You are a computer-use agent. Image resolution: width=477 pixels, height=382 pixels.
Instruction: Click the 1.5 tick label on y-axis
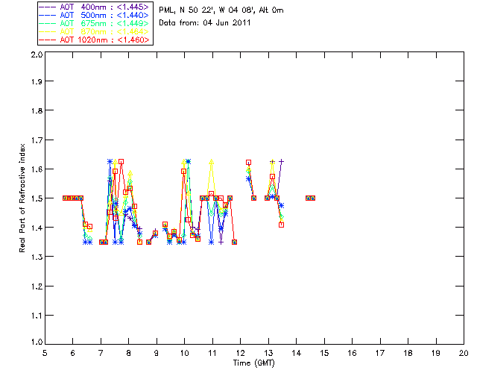pyautogui.click(x=35, y=198)
